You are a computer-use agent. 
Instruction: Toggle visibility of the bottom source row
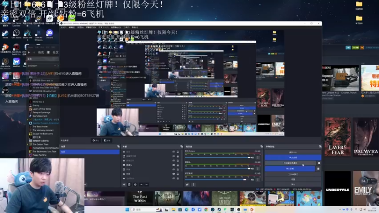coord(173,178)
